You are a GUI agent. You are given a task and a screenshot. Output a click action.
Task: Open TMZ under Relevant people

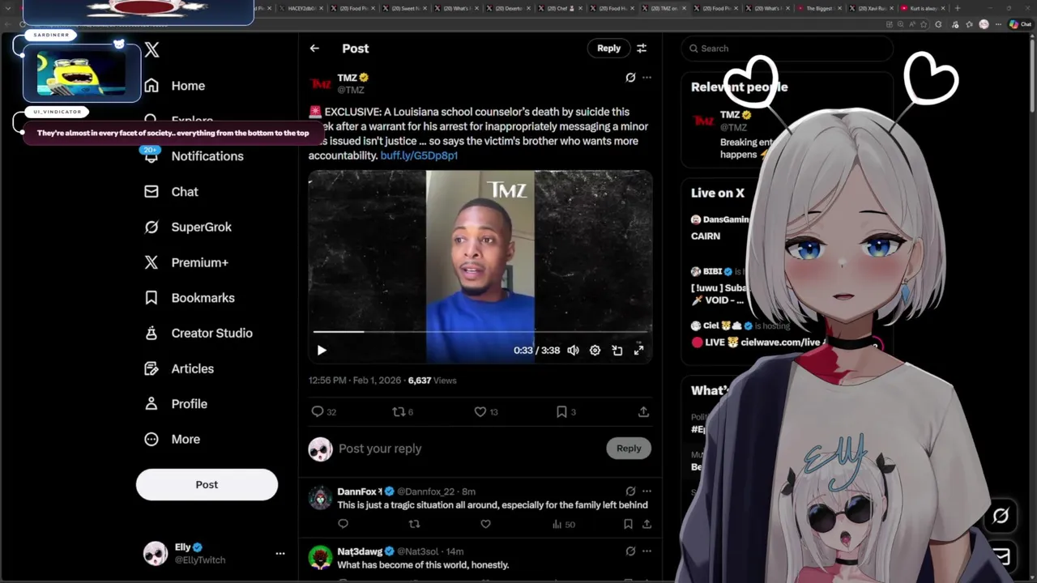click(730, 115)
